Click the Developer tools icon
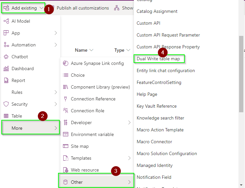 (x=66, y=122)
